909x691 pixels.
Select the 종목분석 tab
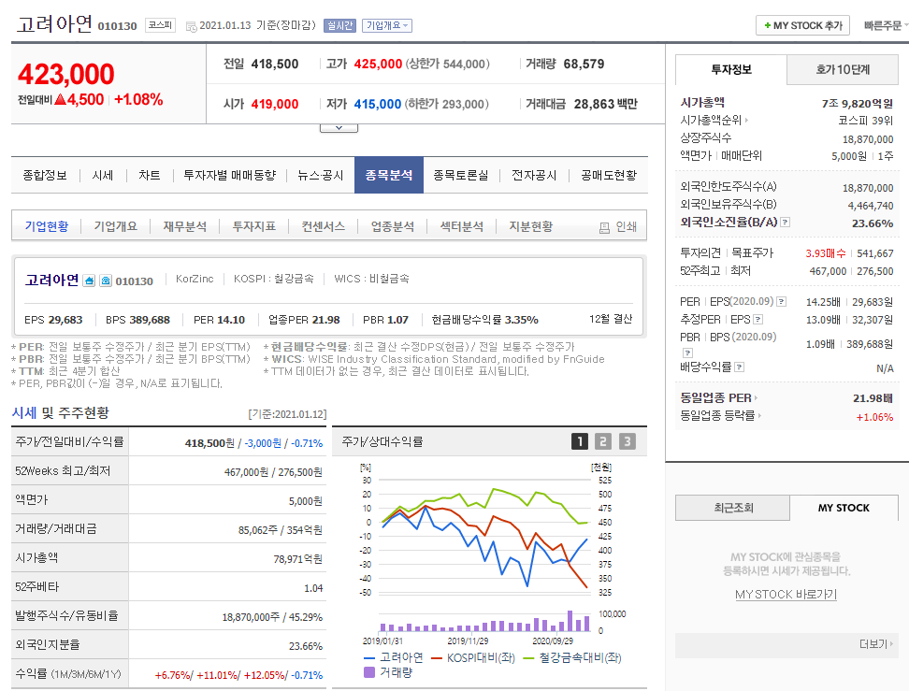389,175
